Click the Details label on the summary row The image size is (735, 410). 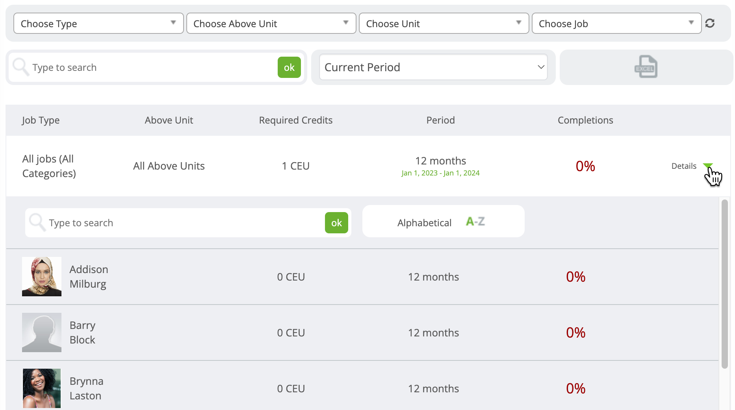pyautogui.click(x=684, y=166)
